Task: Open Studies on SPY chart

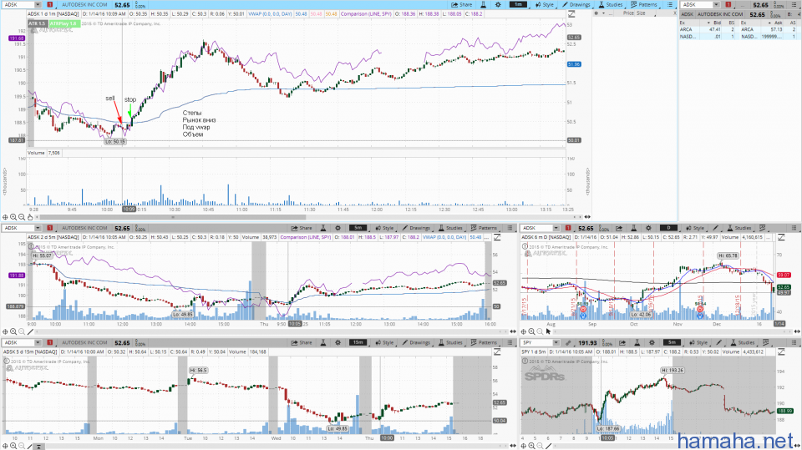Action: (x=744, y=342)
